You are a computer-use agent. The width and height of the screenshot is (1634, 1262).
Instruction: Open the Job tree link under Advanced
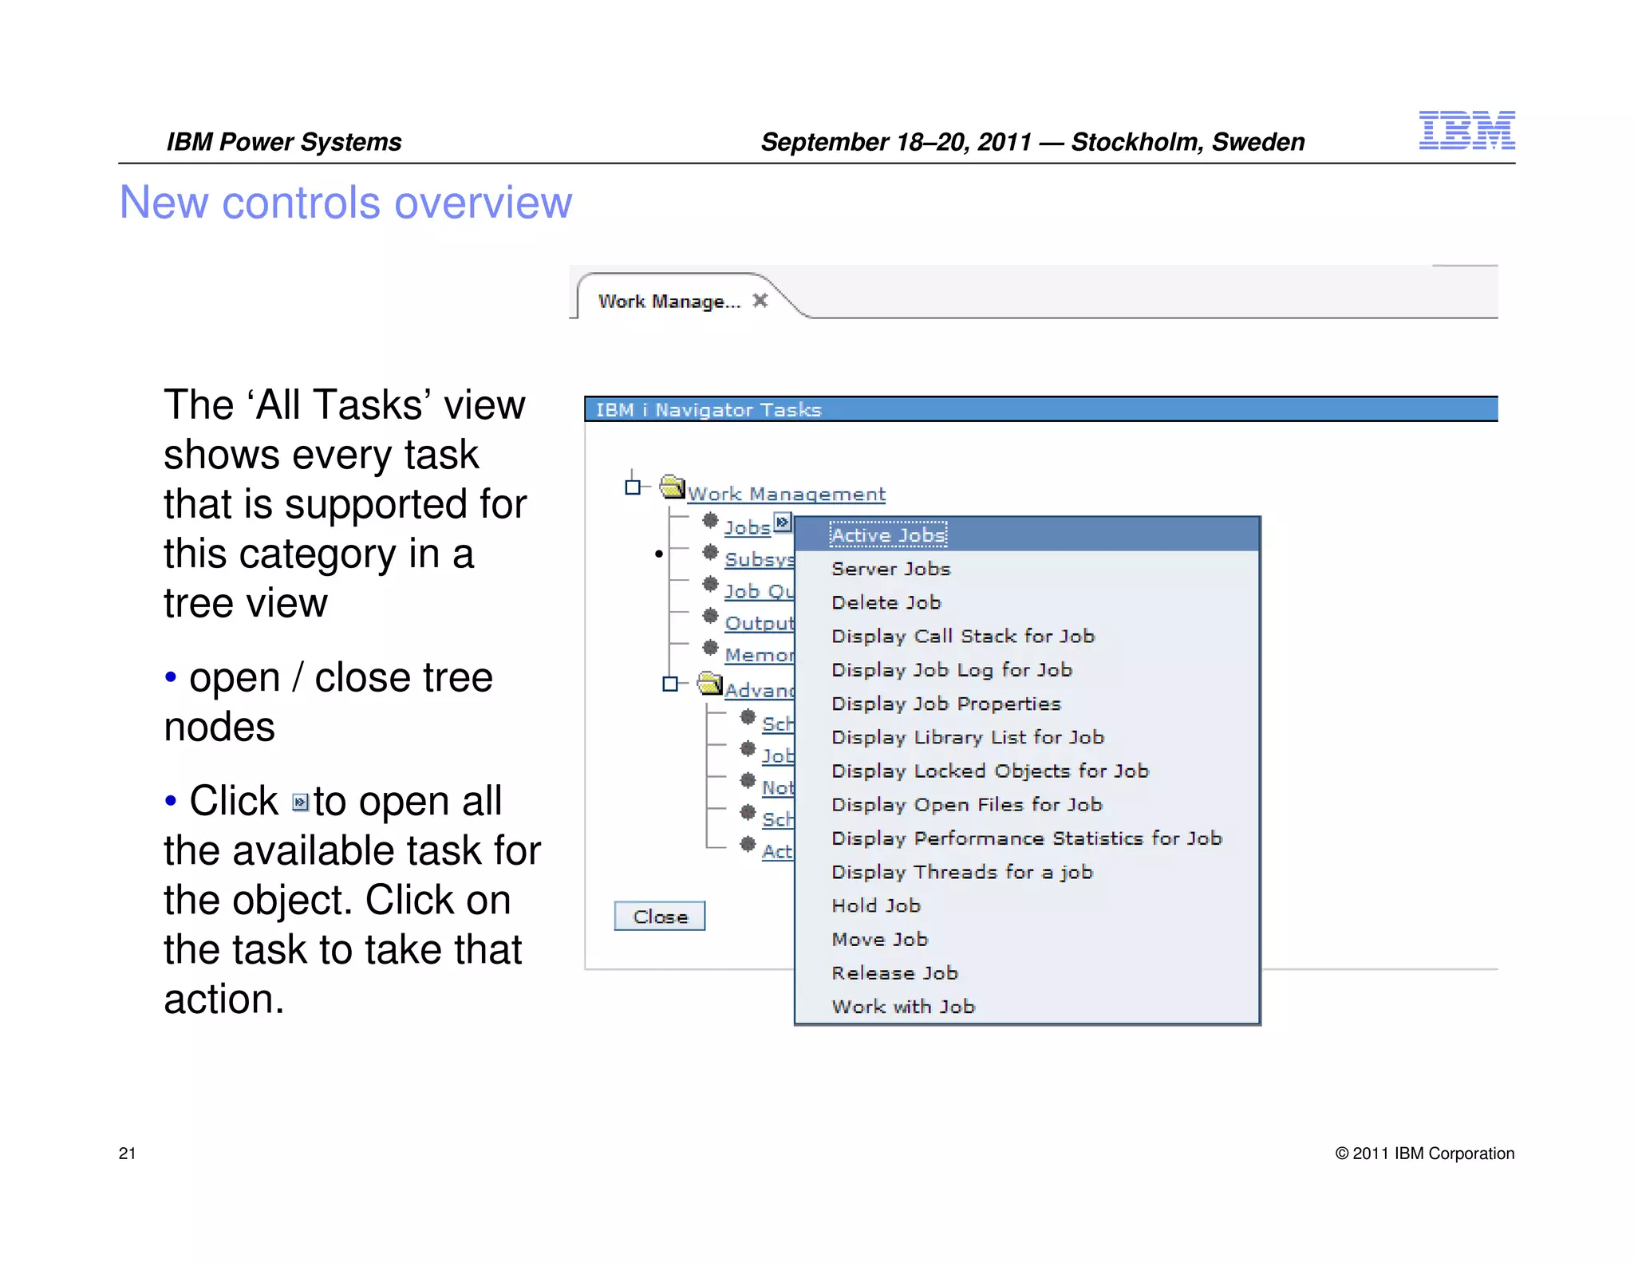pyautogui.click(x=778, y=755)
